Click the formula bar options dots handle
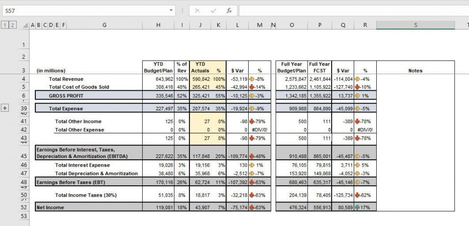Viewport: 469px width, 226px height. coord(182,11)
